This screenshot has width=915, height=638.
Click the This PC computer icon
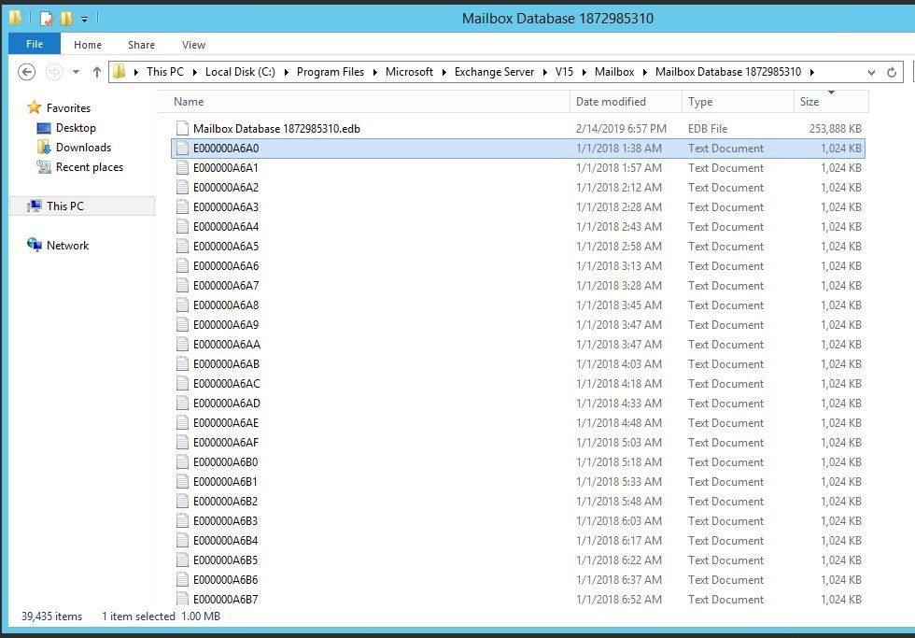35,206
